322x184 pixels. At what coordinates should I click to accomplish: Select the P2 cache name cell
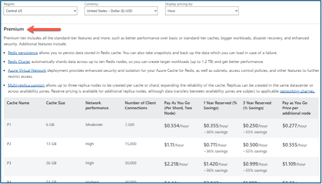click(9, 144)
